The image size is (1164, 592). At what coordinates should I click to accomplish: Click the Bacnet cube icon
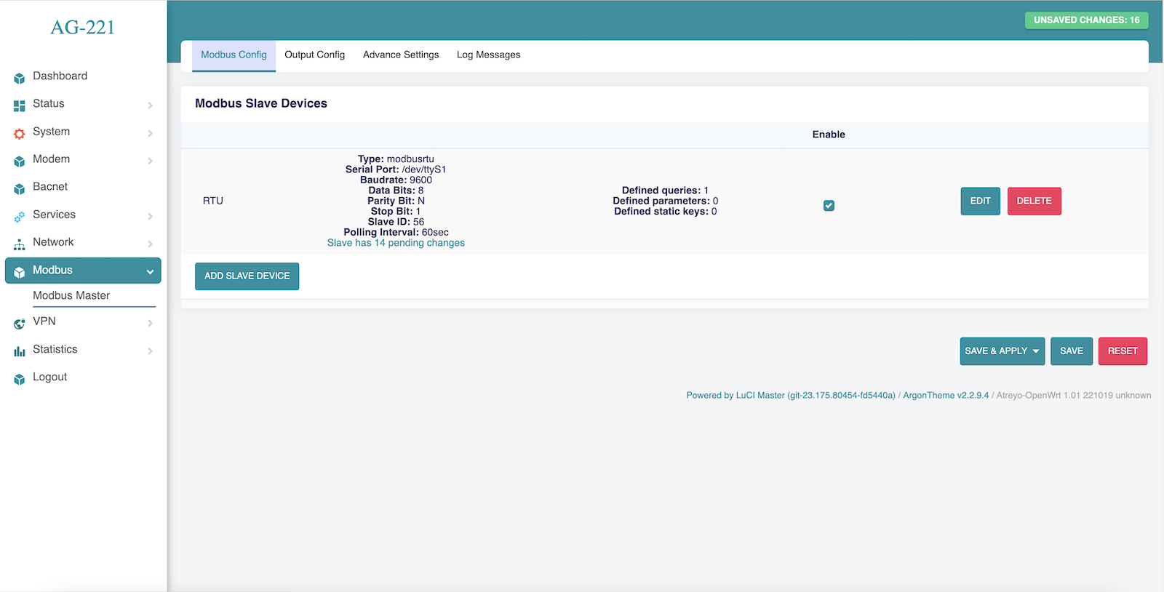tap(20, 188)
